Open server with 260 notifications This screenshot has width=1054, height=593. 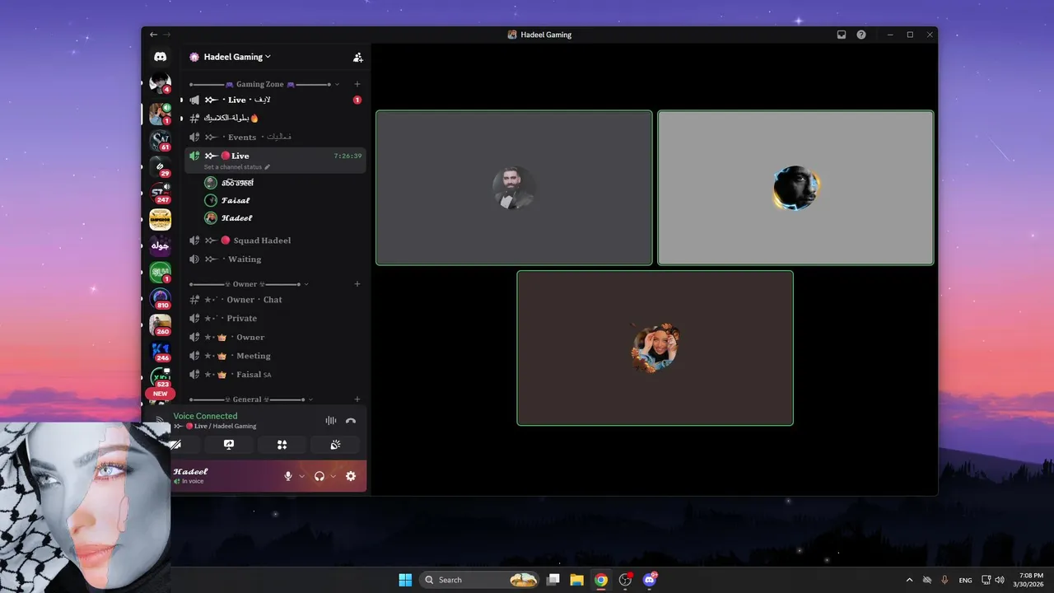(160, 325)
